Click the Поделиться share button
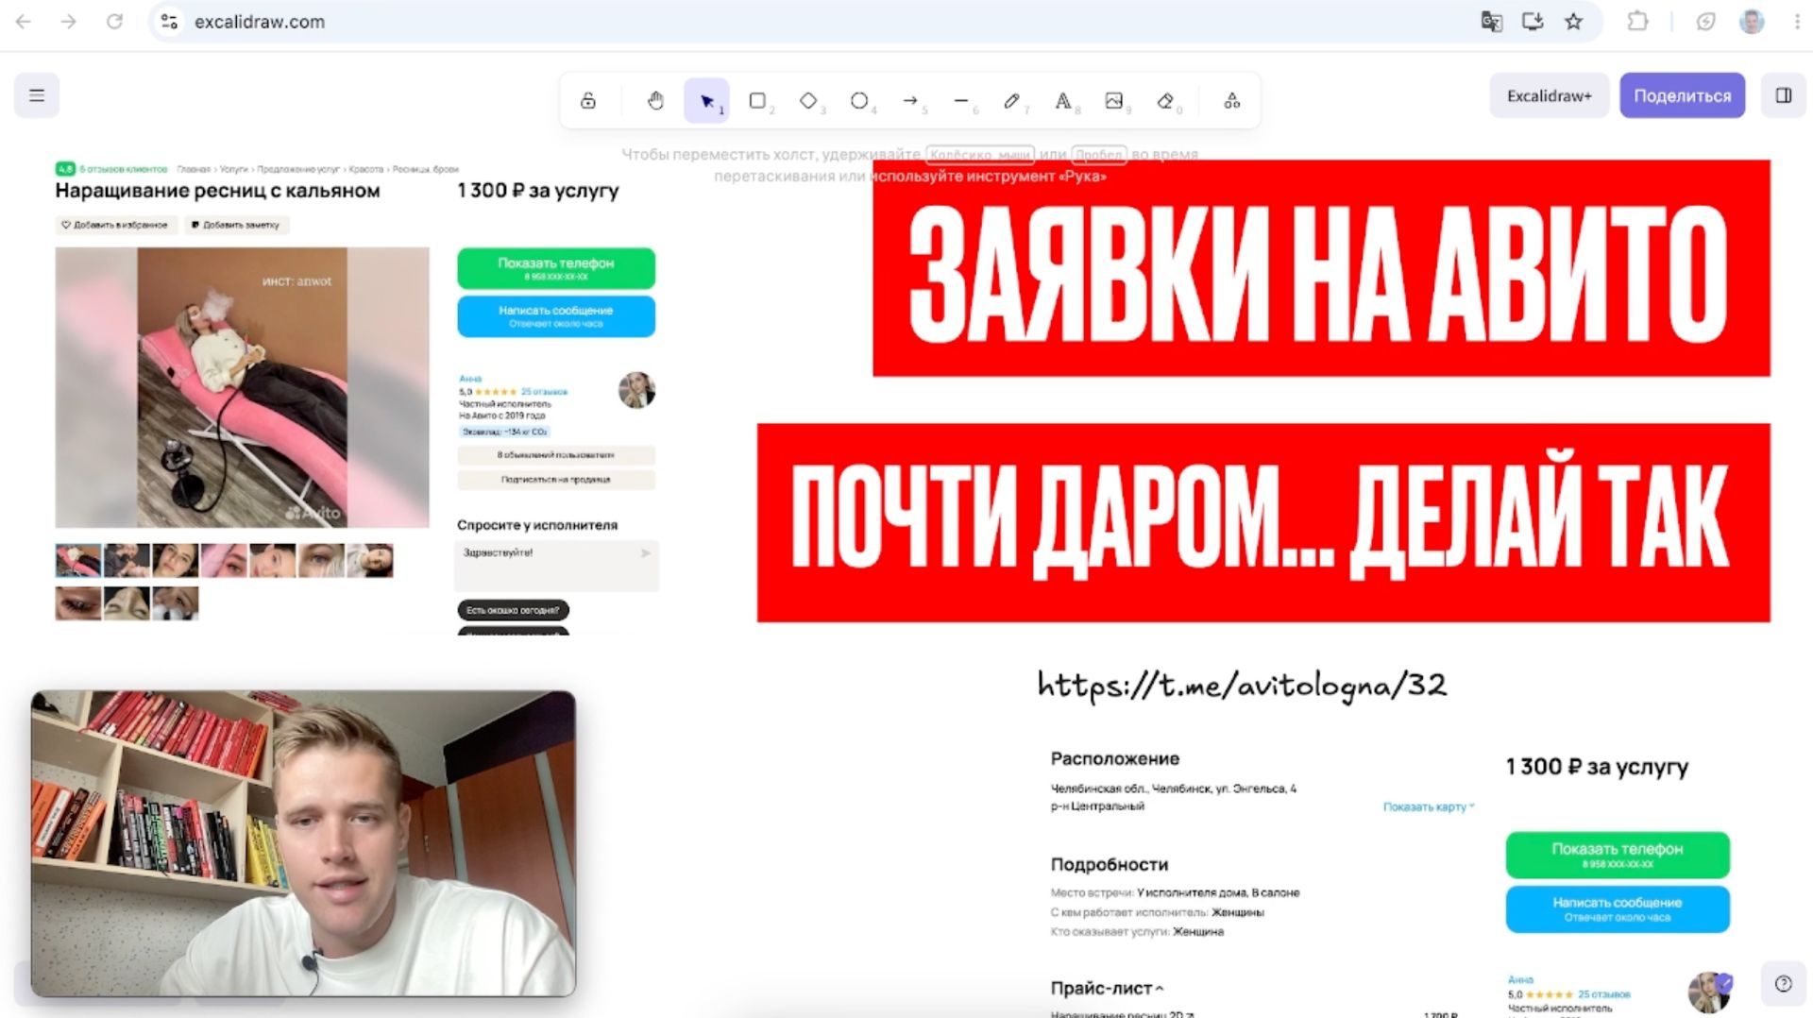 (x=1682, y=95)
